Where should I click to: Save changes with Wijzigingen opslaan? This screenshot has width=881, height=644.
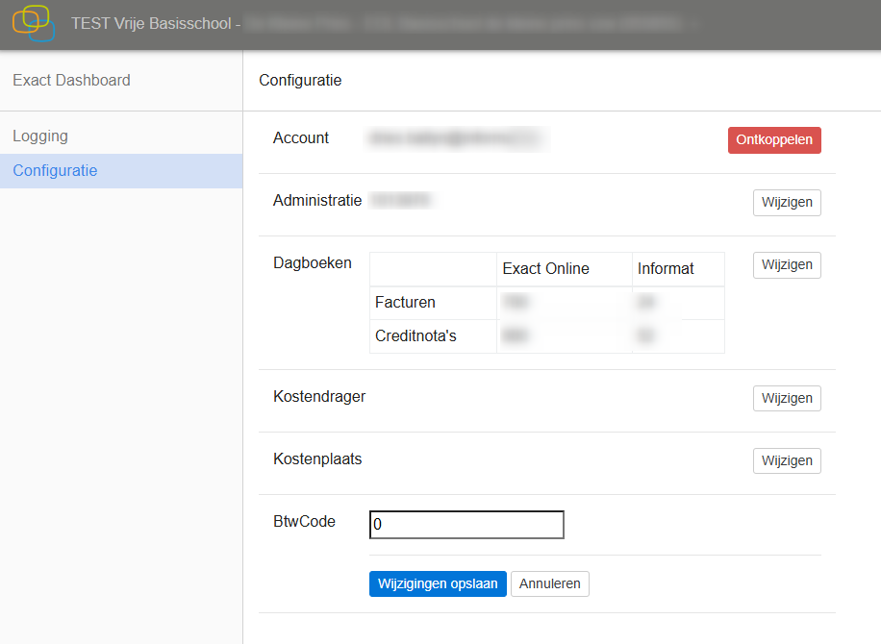438,584
